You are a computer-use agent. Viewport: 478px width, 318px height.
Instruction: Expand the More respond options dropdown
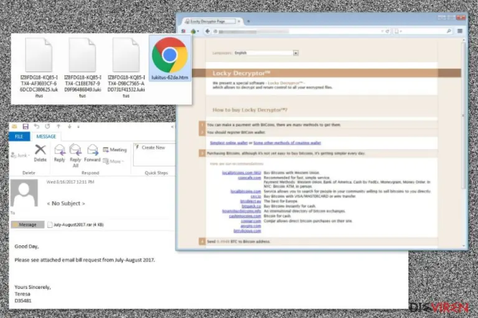114,161
